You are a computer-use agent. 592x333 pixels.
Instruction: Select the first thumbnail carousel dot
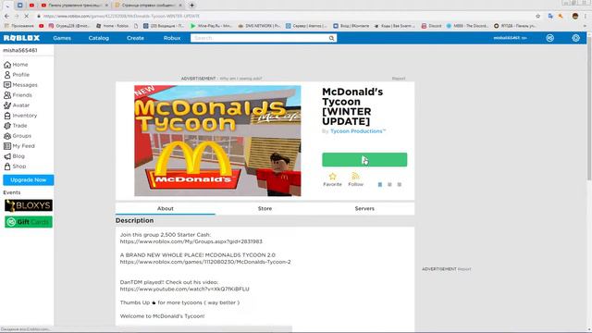coord(380,185)
